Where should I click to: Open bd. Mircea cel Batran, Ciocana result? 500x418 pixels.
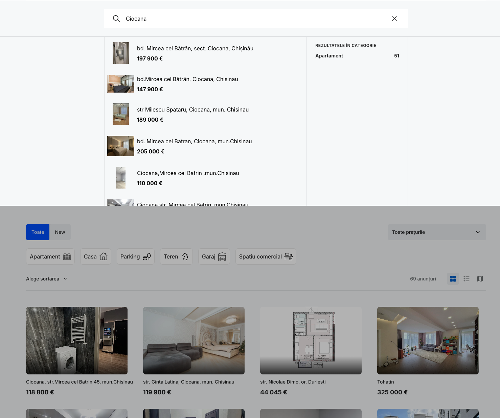click(195, 142)
